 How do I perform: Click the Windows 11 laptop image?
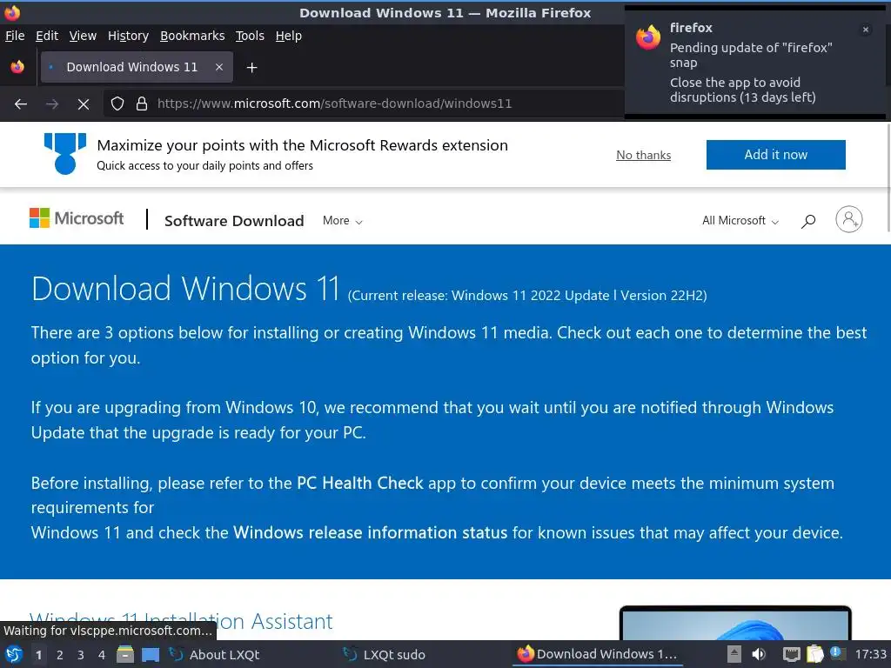(x=735, y=623)
